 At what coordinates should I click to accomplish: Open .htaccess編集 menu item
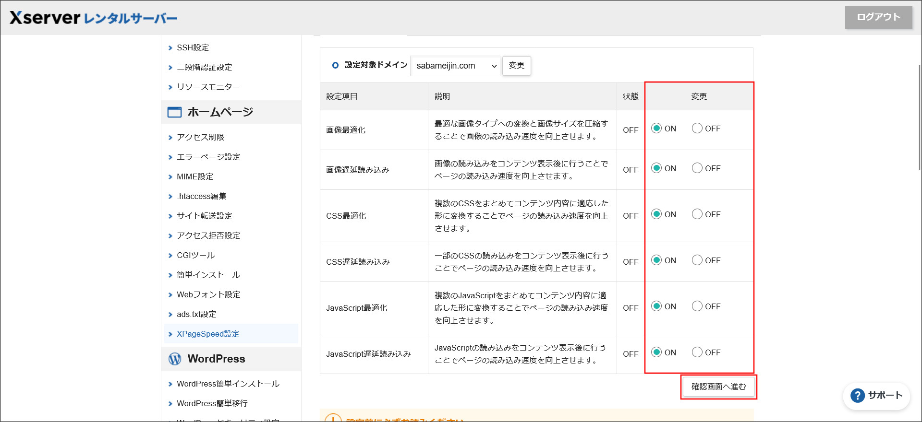click(202, 197)
